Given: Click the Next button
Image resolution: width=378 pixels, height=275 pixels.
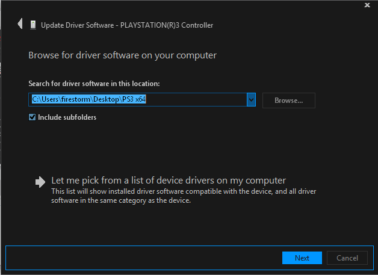Looking at the screenshot, I should click(x=302, y=258).
